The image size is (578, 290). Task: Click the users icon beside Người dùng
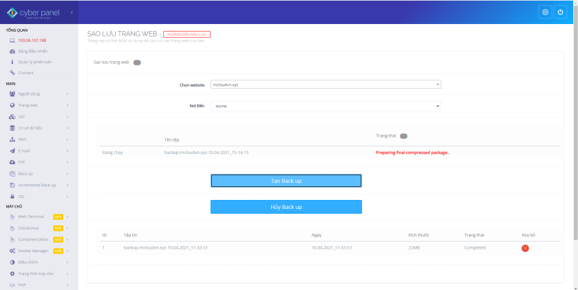coord(12,94)
